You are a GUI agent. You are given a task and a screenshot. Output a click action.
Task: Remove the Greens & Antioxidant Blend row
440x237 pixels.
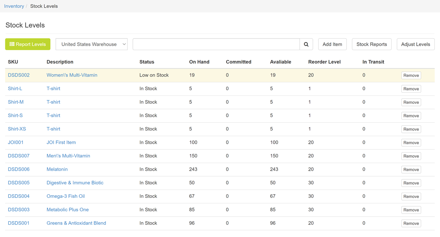tap(411, 223)
